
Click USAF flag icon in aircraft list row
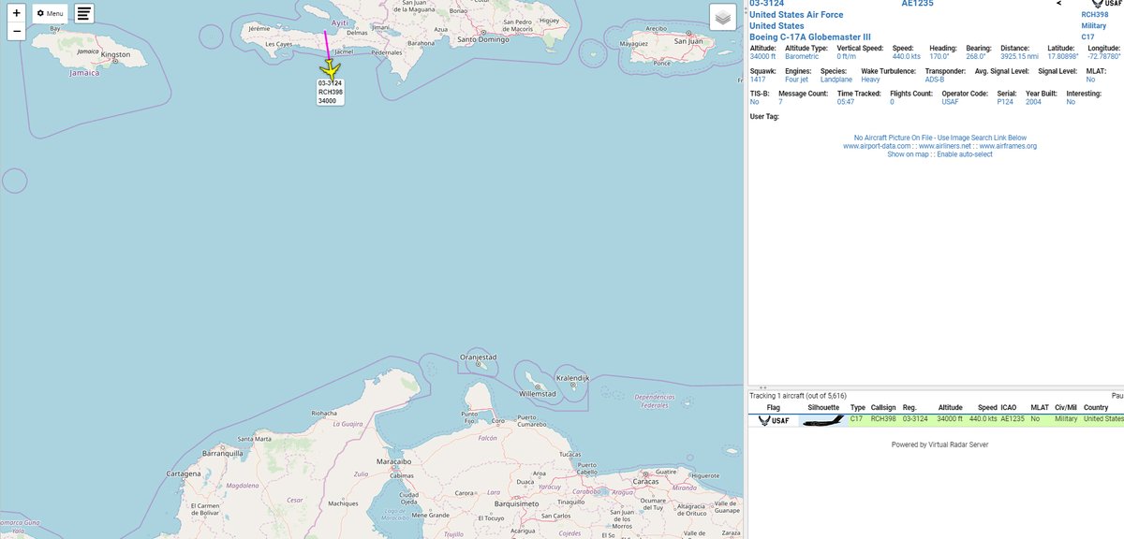pyautogui.click(x=773, y=420)
